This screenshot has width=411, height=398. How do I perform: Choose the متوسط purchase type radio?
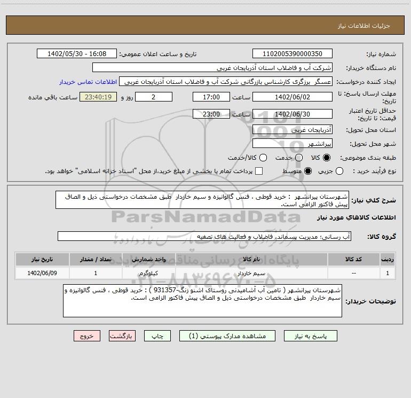point(308,171)
